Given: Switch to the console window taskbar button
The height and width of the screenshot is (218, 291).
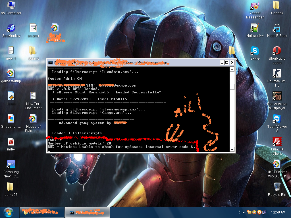Looking at the screenshot, I should (x=88, y=212).
